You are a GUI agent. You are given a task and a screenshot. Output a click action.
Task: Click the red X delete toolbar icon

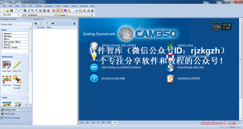pos(84,10)
